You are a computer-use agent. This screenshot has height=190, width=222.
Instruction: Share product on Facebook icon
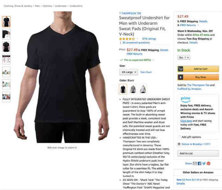click(x=199, y=164)
